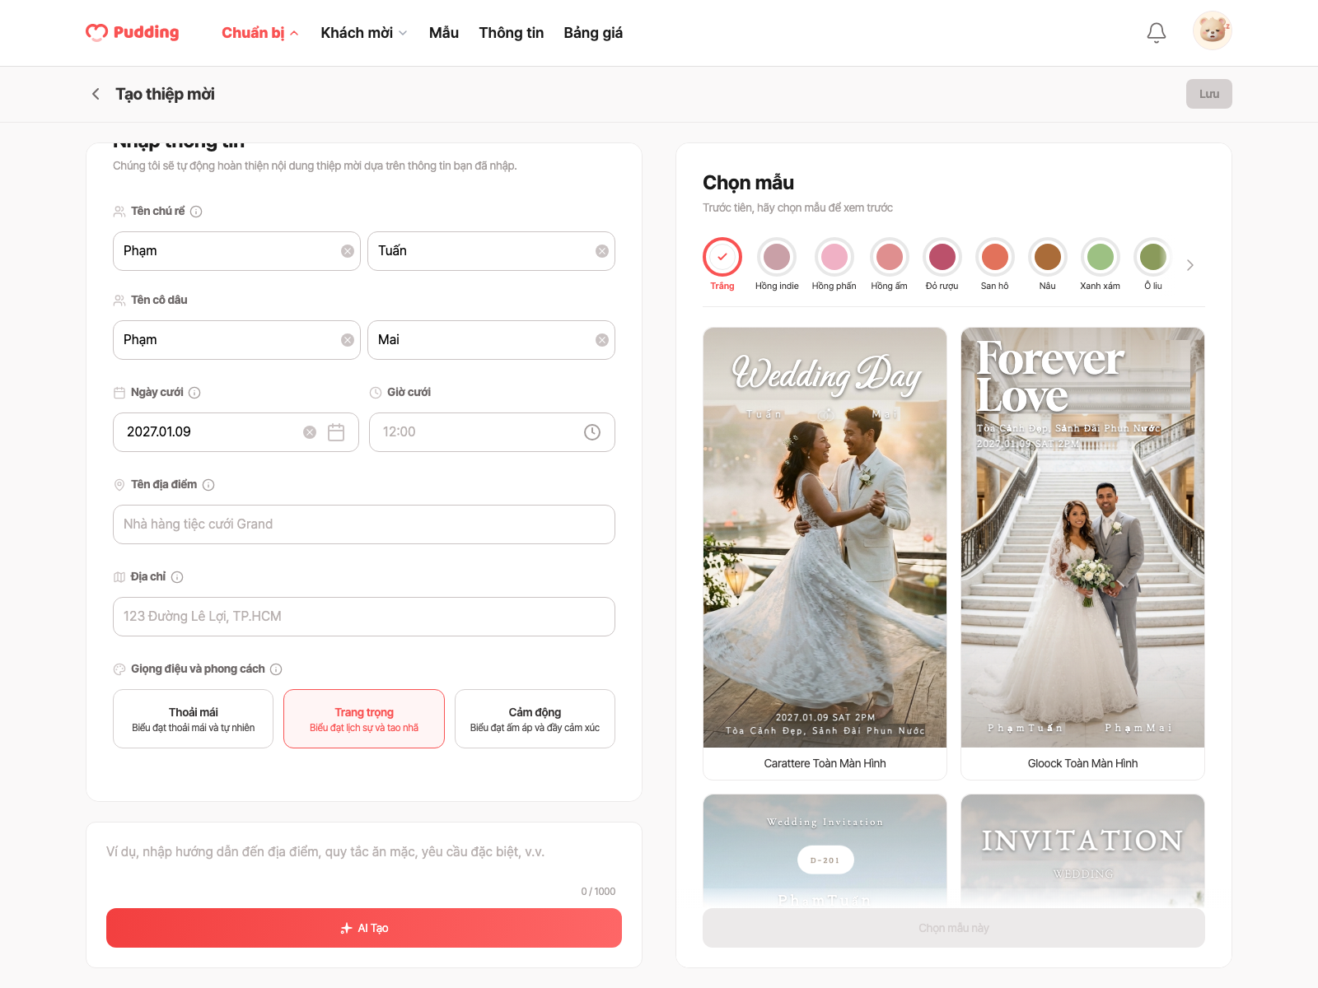
Task: Show info tooltip for Địa chỉ
Action: click(x=177, y=577)
